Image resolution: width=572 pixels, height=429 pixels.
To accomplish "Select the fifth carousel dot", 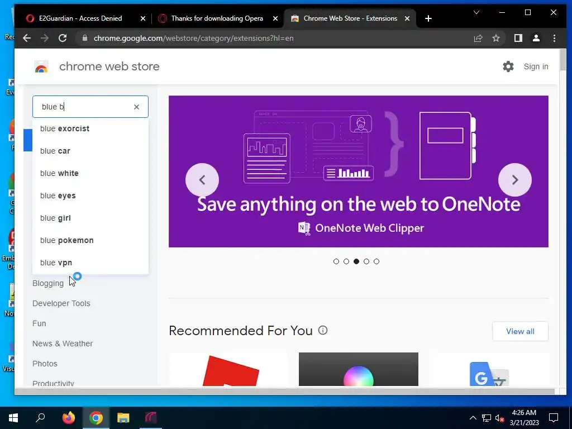I will pyautogui.click(x=376, y=261).
